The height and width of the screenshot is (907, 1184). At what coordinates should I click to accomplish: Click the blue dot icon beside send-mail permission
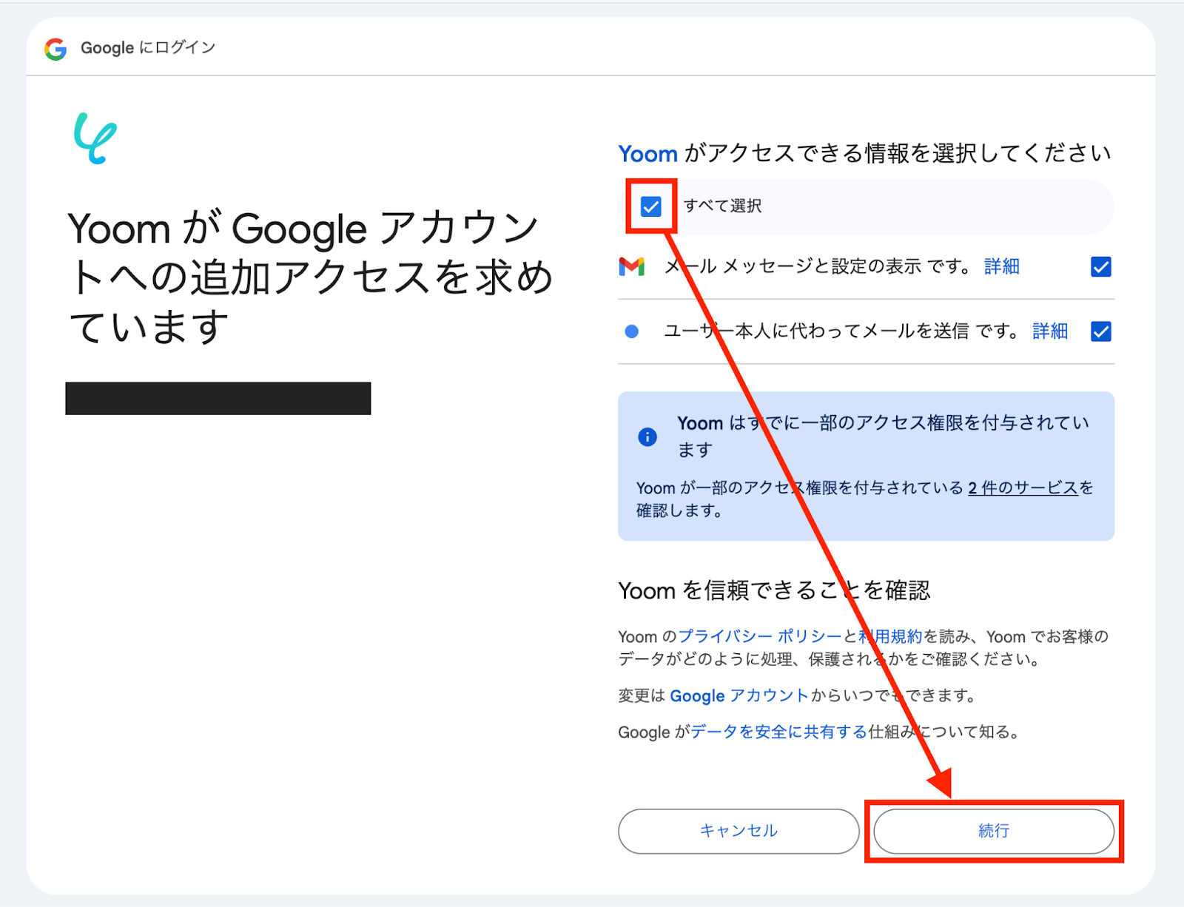click(631, 331)
